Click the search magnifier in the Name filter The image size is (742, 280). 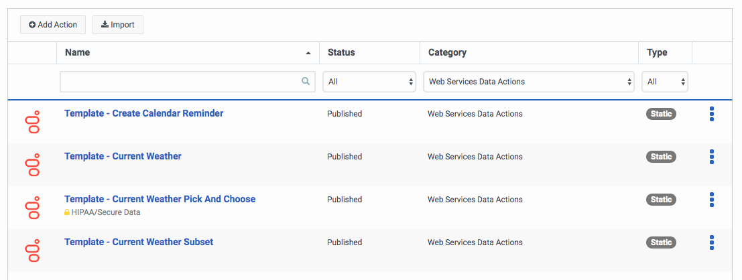pos(306,82)
